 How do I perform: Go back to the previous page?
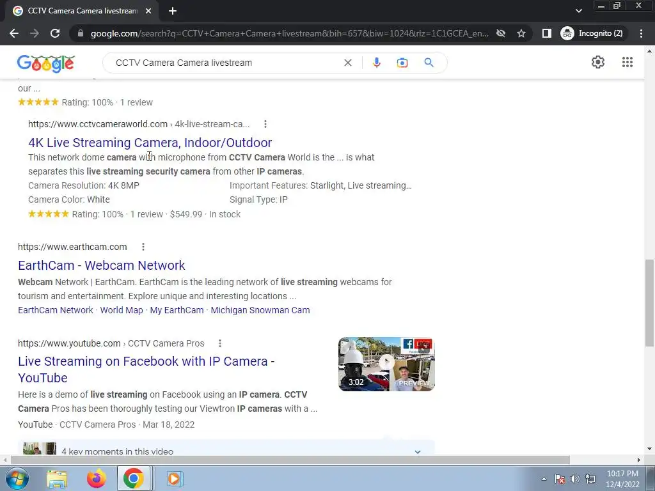(x=14, y=33)
